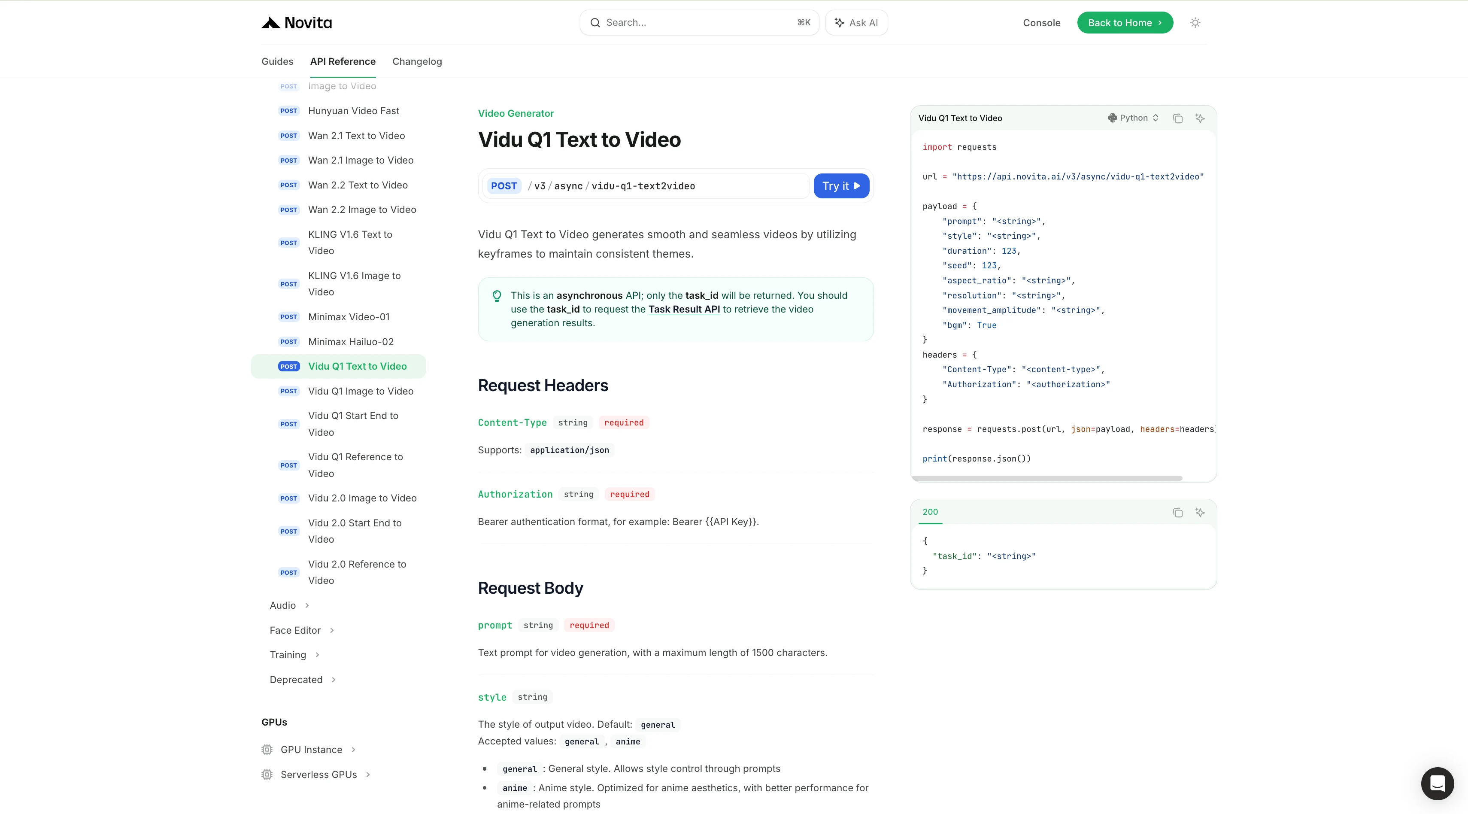Open Minimax Hailuo-02 page
1468x814 pixels.
click(351, 342)
